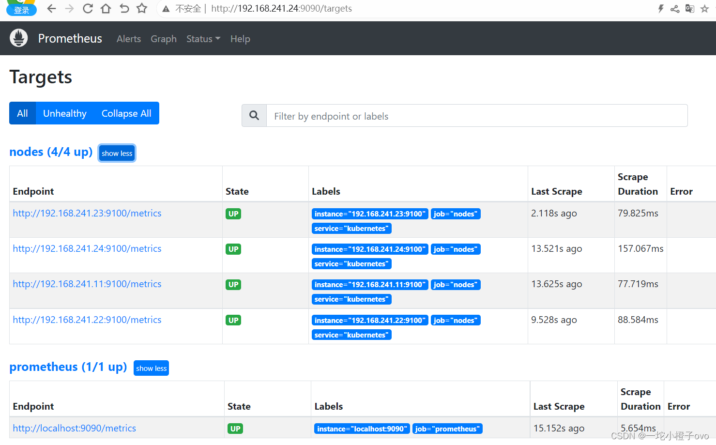Screen dimensions: 716x445
Task: Click the 157.067ms scrape duration
Action: [640, 248]
